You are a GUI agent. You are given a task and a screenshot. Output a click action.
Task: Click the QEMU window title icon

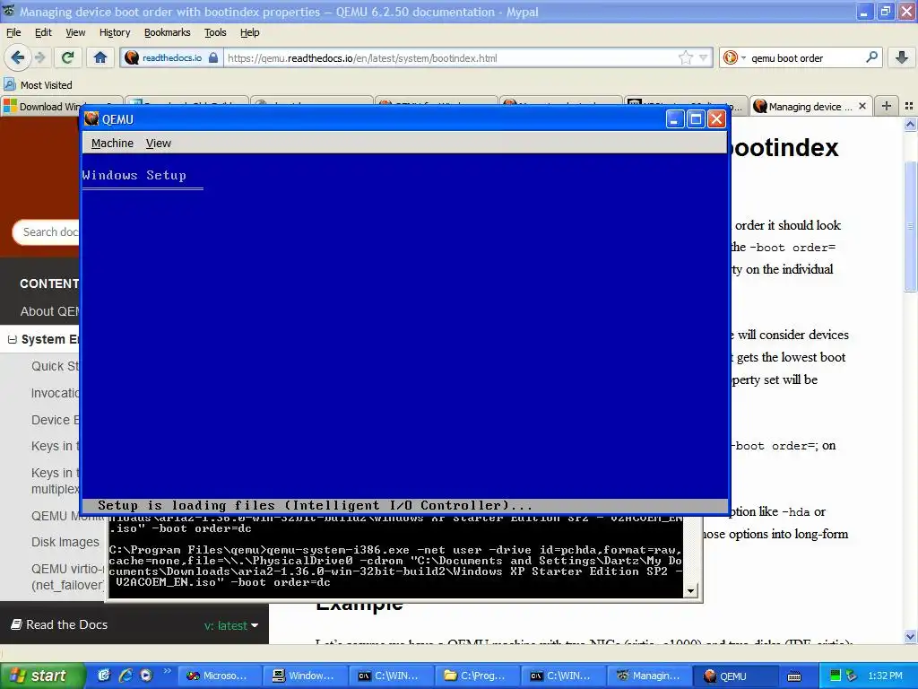click(91, 119)
